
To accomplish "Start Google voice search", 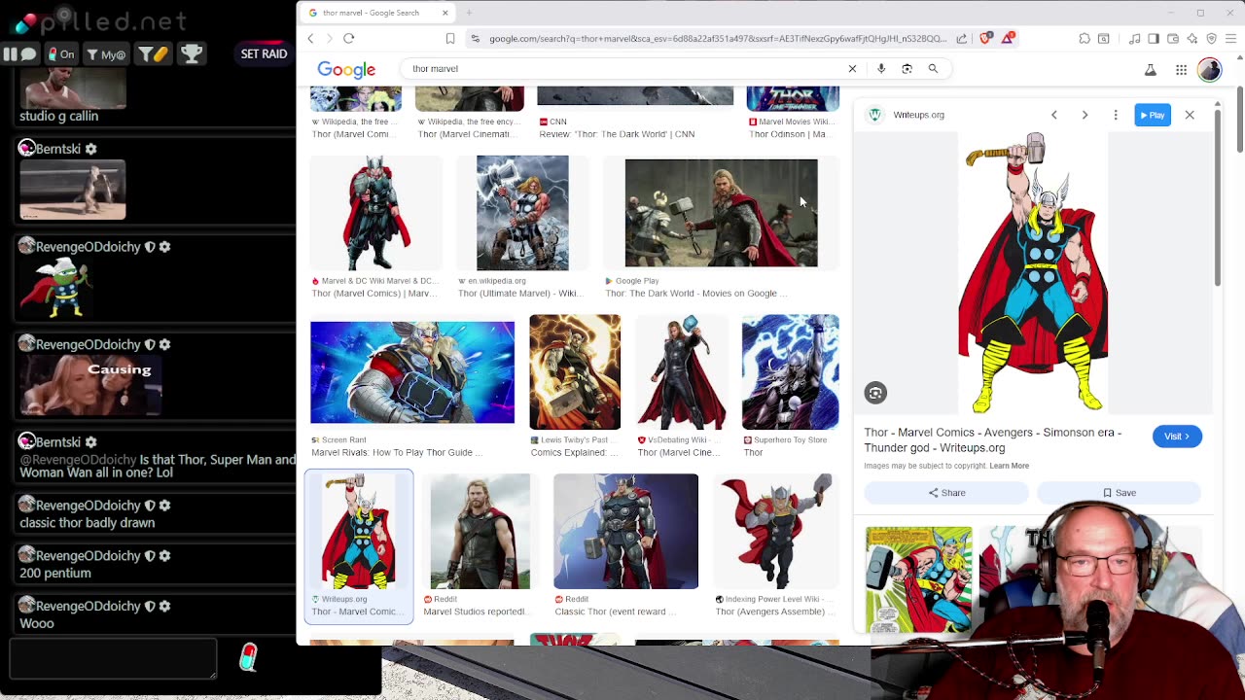I will pos(881,69).
